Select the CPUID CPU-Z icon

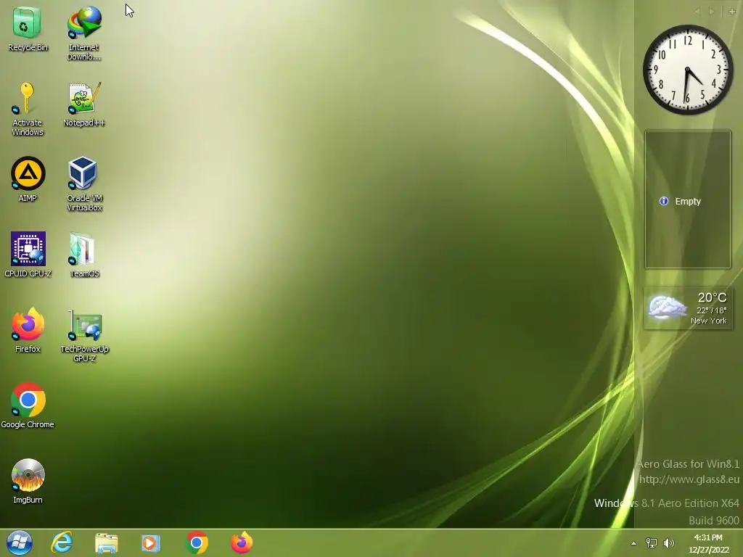point(28,255)
